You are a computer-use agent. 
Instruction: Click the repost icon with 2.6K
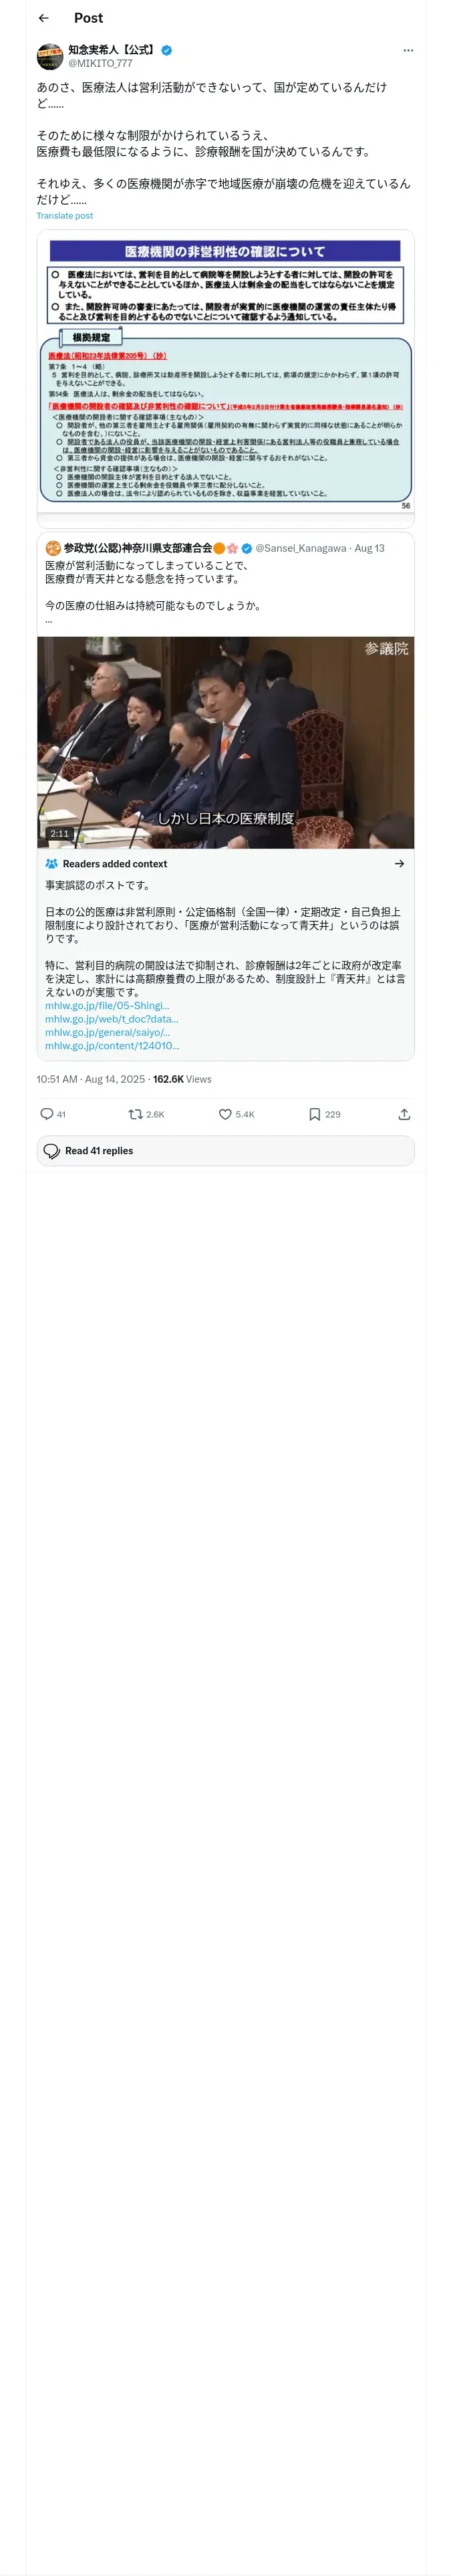click(135, 1114)
